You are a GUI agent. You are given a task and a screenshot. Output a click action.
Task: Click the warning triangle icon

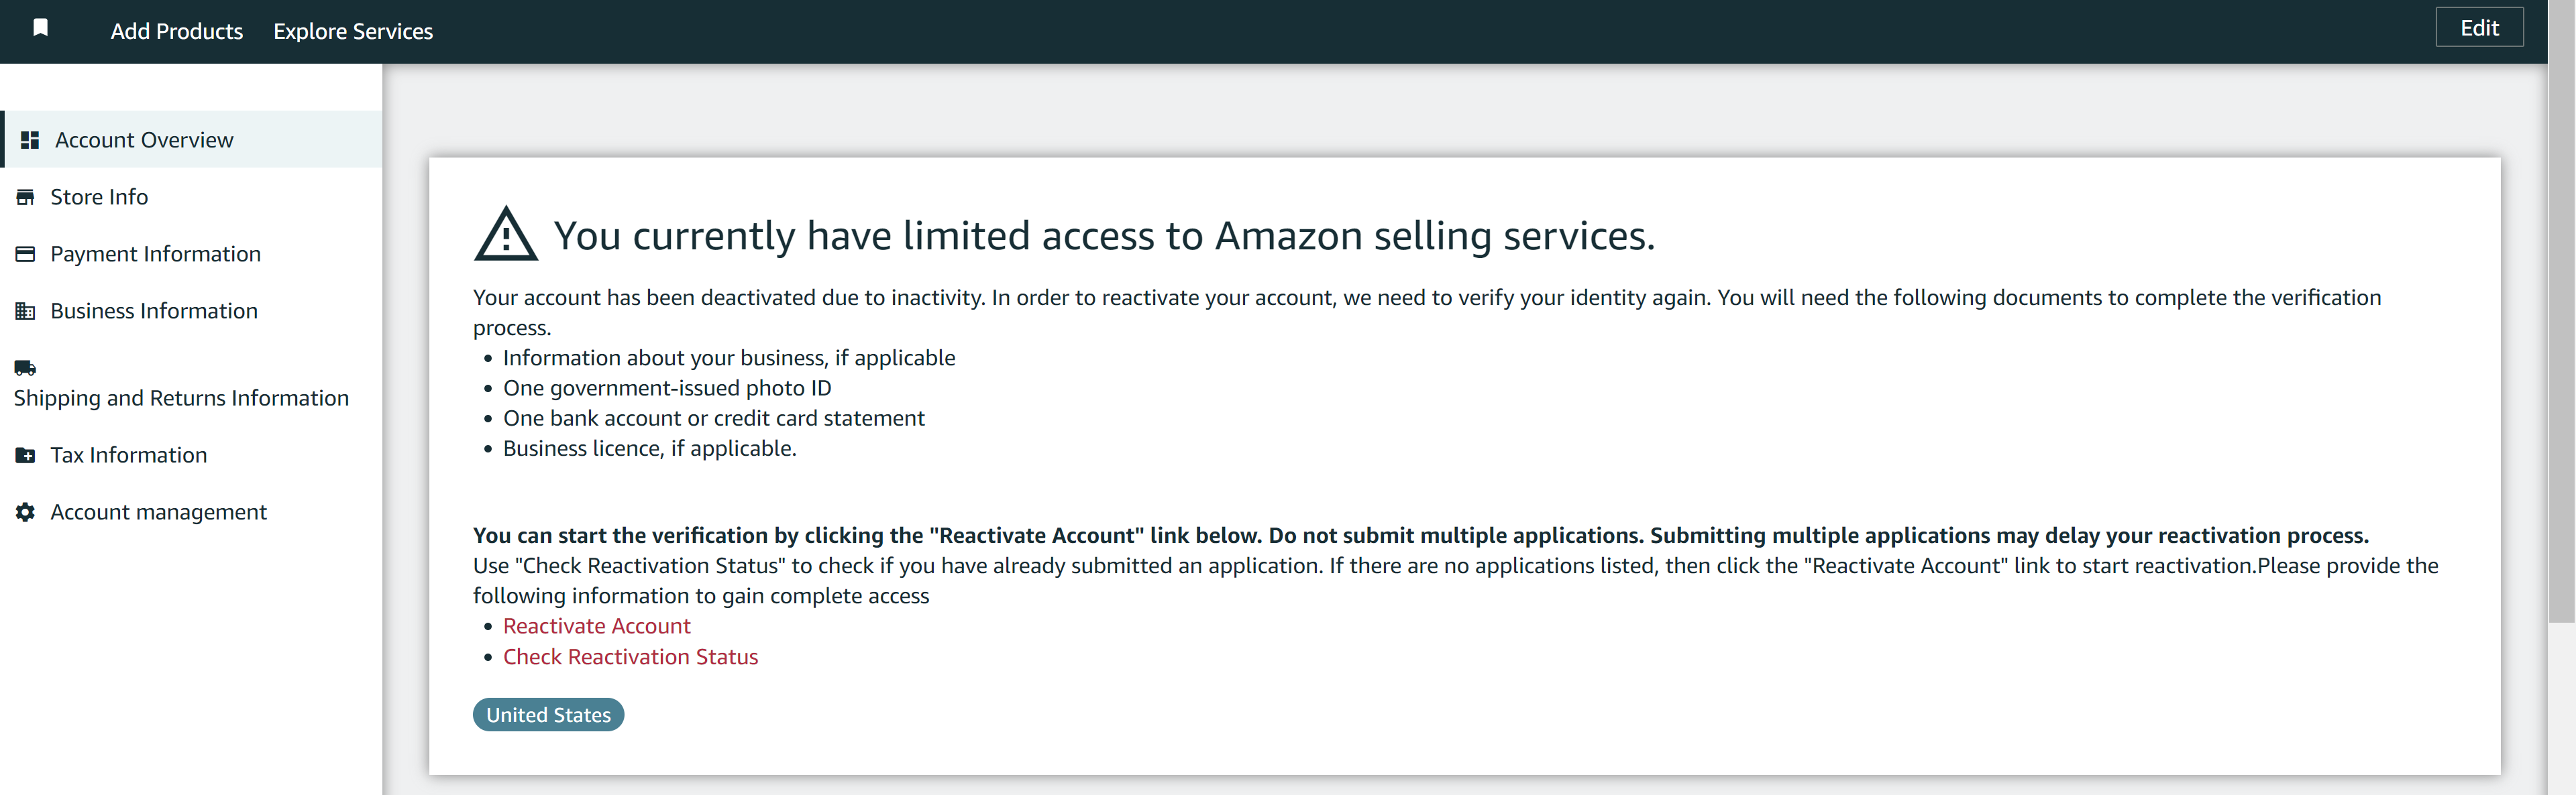506,235
